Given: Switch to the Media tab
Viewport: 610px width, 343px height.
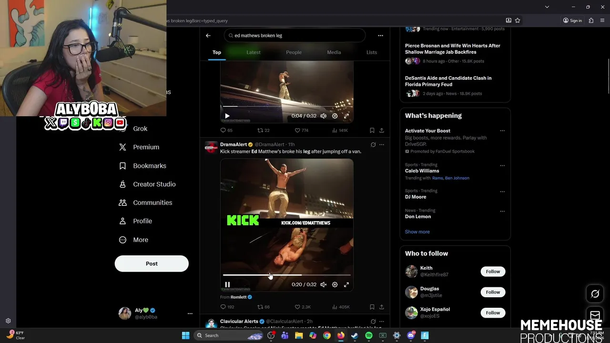Looking at the screenshot, I should click(x=334, y=52).
